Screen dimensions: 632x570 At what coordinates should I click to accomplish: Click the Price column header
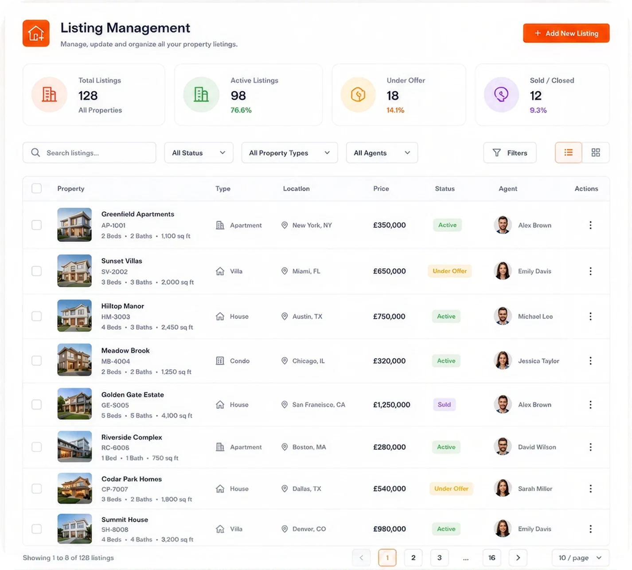click(381, 188)
